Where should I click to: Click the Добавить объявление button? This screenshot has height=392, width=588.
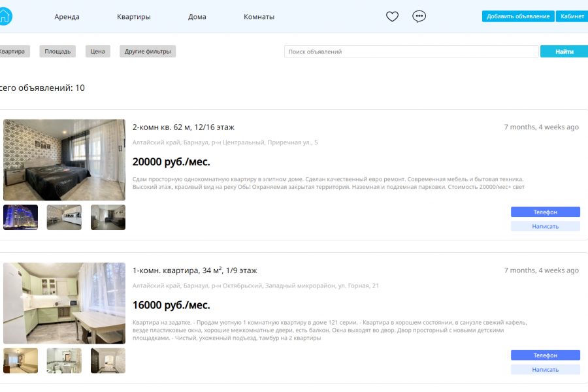click(x=518, y=16)
